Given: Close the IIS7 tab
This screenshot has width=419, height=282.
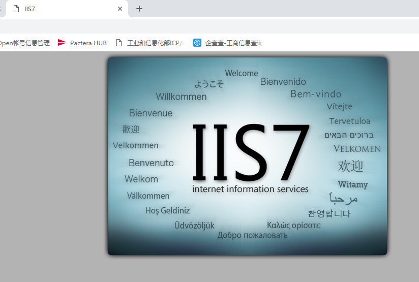Looking at the screenshot, I should [x=120, y=9].
